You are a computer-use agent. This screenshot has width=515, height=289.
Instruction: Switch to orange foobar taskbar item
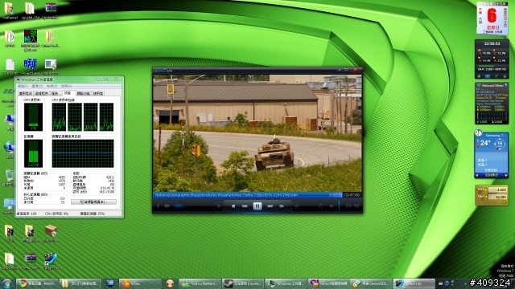pyautogui.click(x=140, y=283)
